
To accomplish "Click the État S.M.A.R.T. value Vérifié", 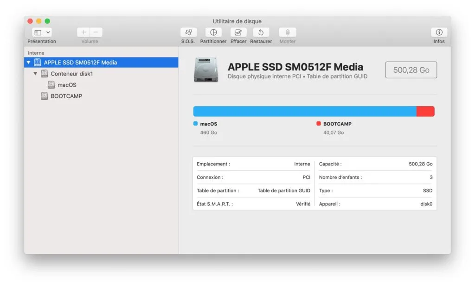I will (303, 203).
